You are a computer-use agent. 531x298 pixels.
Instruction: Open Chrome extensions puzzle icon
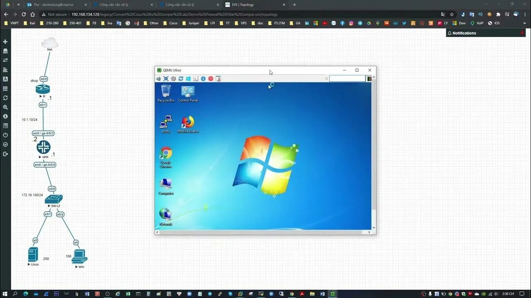[x=498, y=14]
